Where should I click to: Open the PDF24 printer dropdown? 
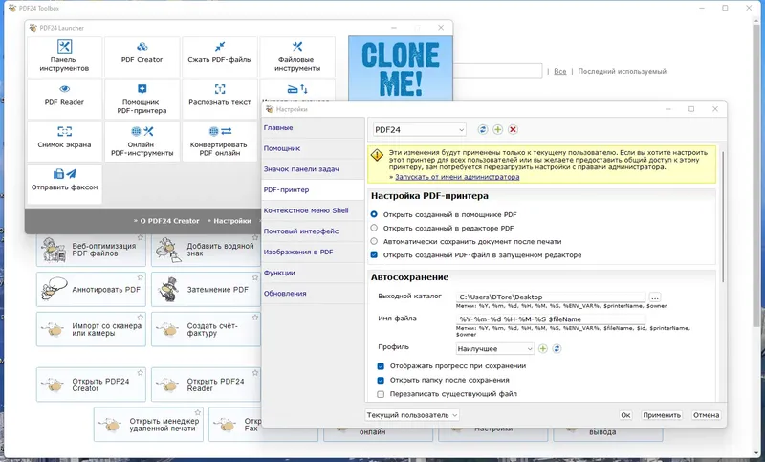point(419,130)
